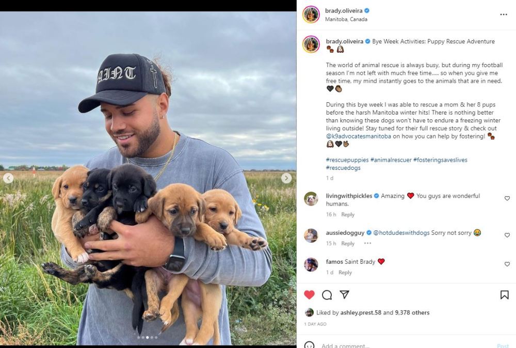
Task: Click the Manitoba, Canada location link
Action: click(x=346, y=20)
